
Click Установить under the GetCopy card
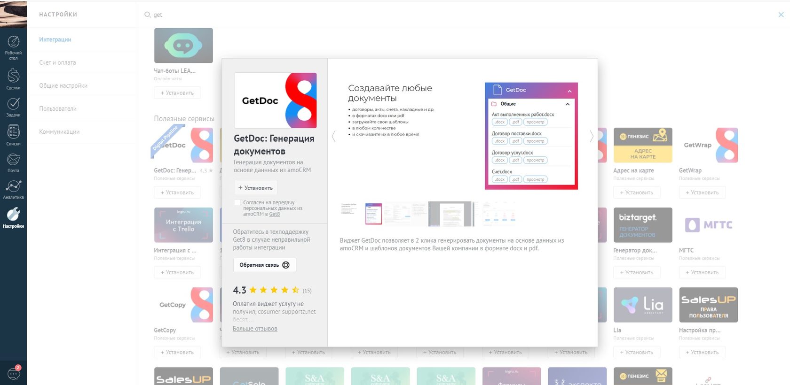[177, 352]
